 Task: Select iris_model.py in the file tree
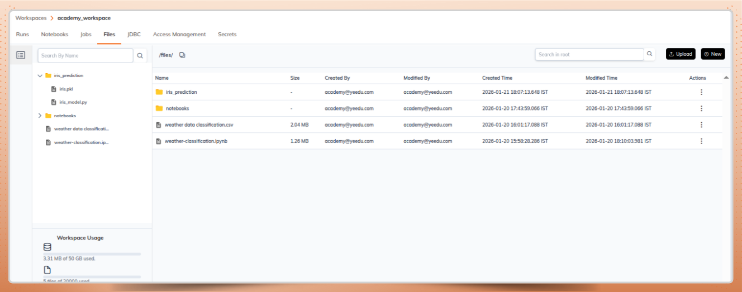[73, 102]
